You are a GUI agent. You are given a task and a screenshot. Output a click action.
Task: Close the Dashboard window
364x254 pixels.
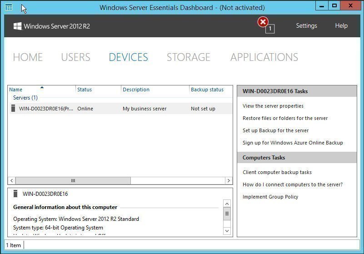point(350,5)
